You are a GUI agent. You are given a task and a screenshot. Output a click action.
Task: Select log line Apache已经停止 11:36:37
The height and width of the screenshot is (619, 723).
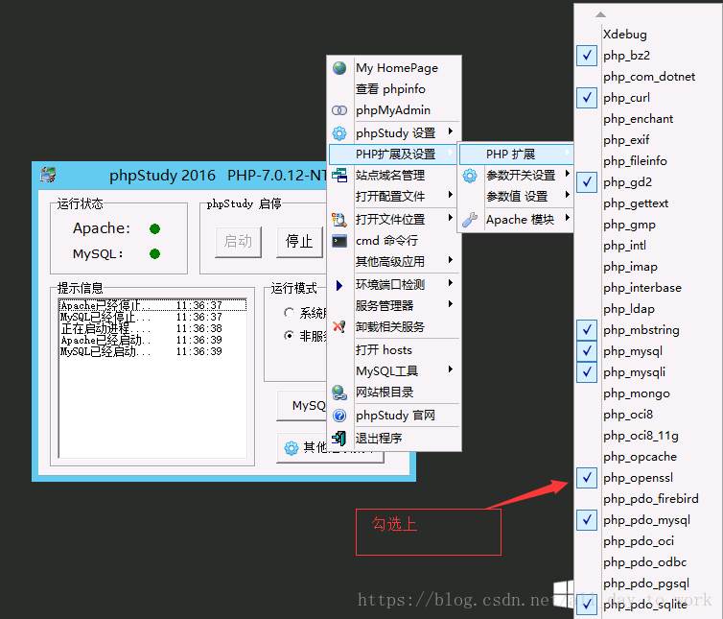(152, 305)
